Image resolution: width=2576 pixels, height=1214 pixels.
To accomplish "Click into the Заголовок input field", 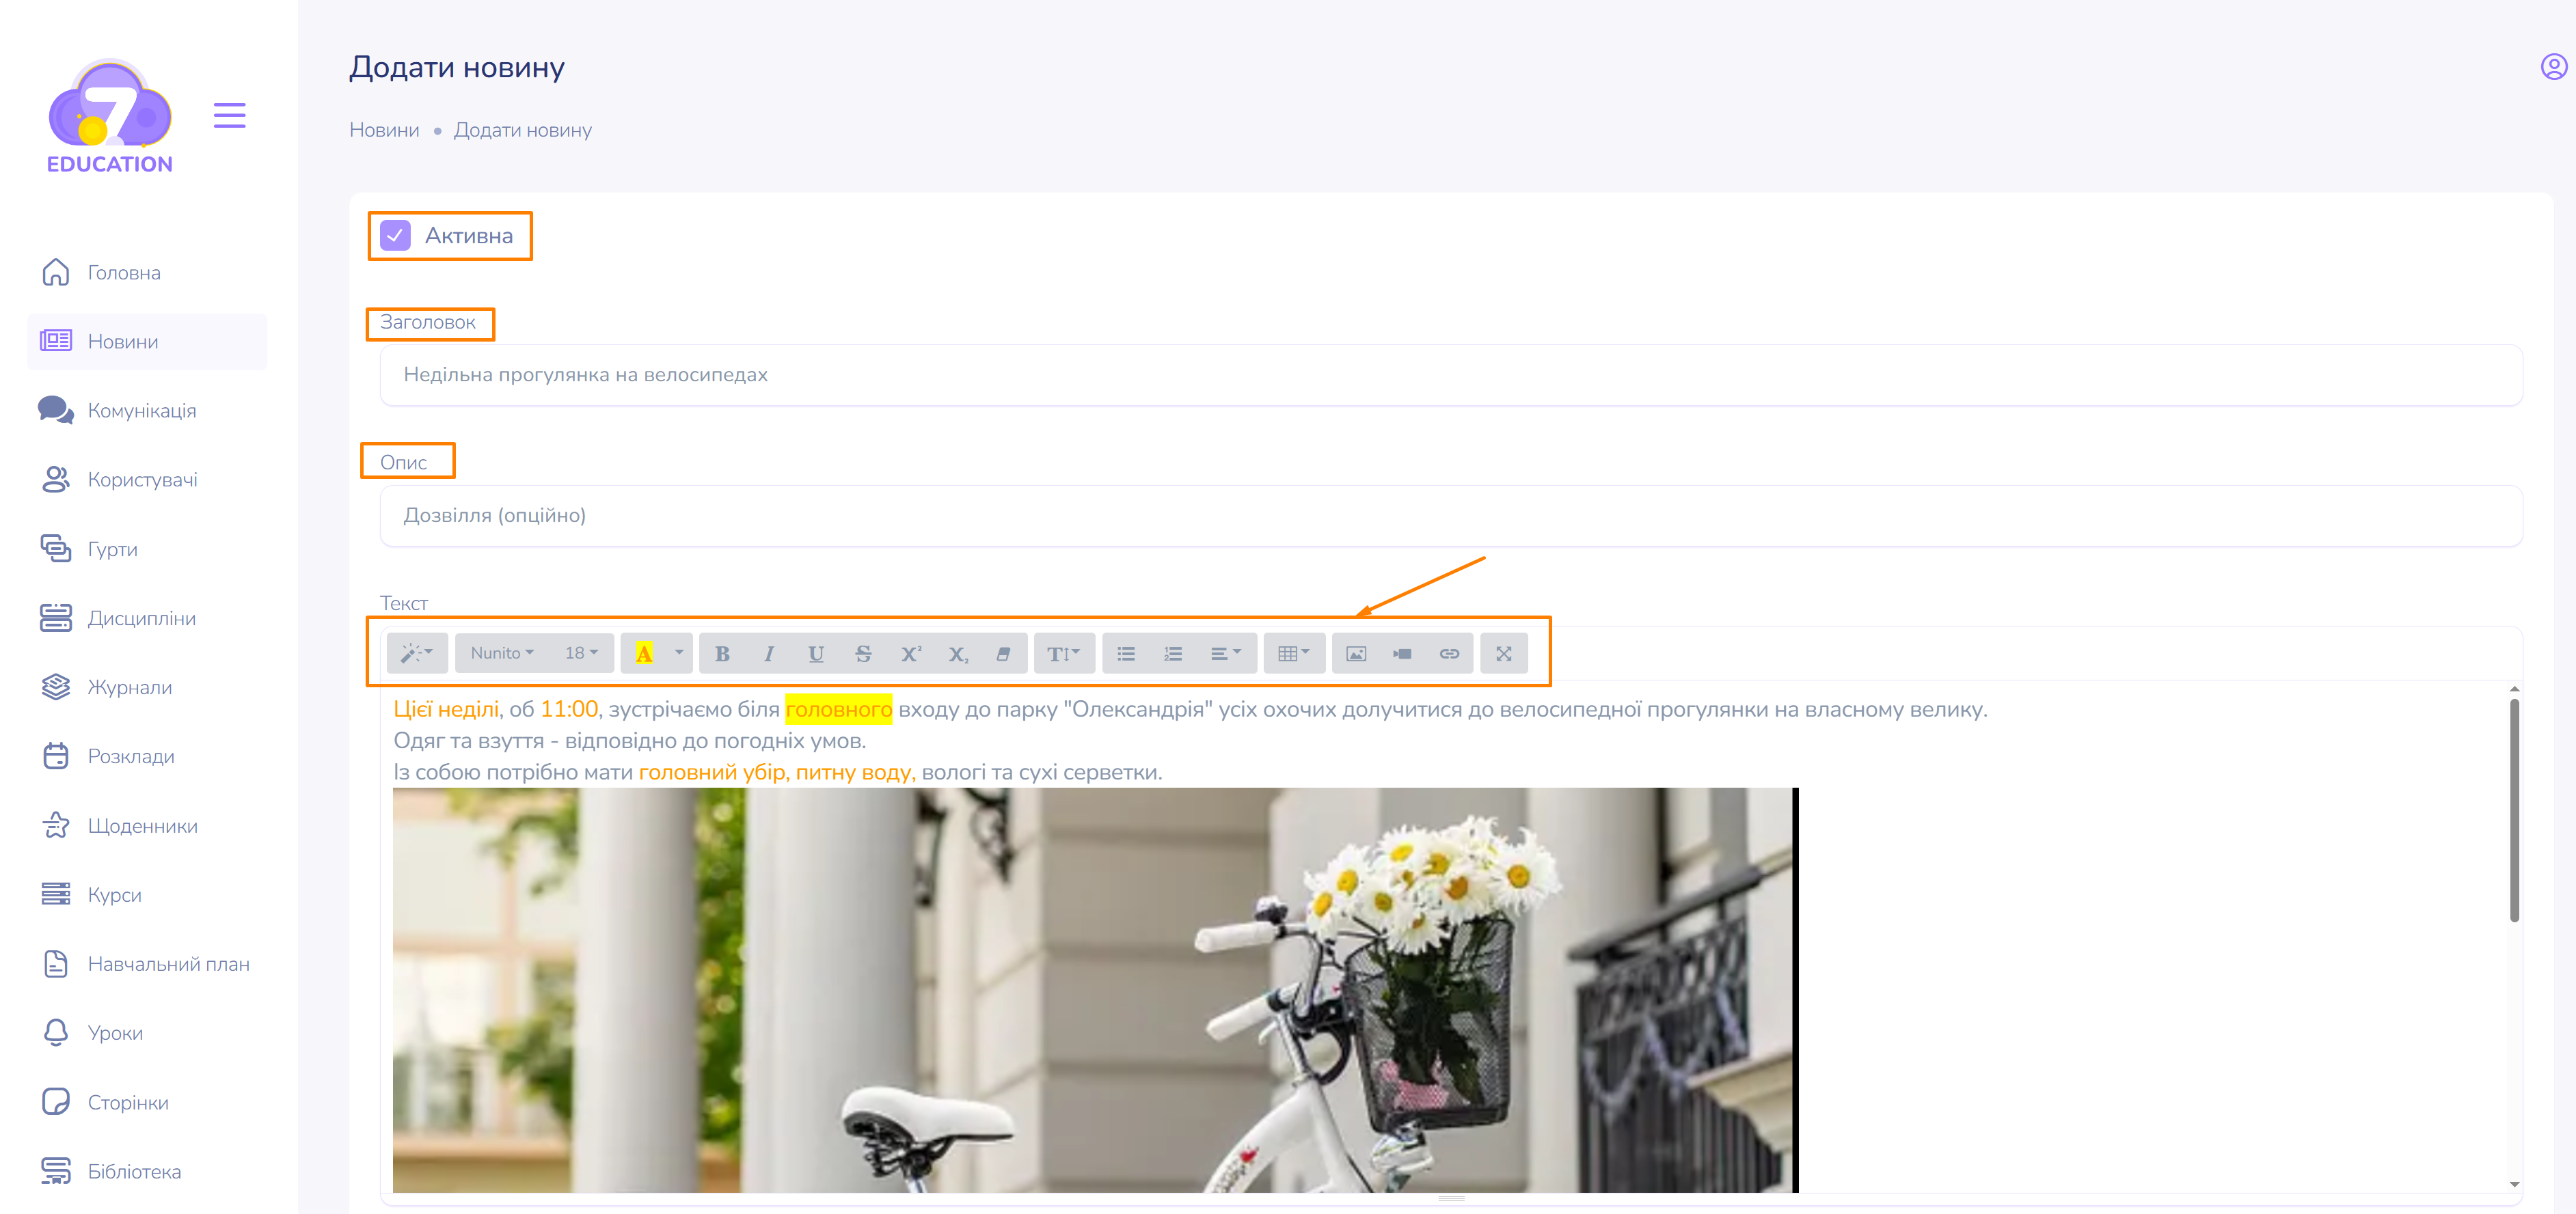I will (x=1450, y=376).
